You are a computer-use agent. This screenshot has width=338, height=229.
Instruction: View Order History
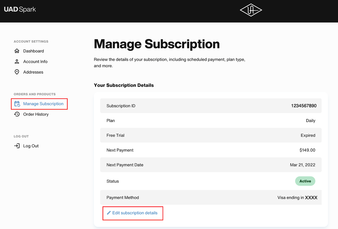point(36,114)
